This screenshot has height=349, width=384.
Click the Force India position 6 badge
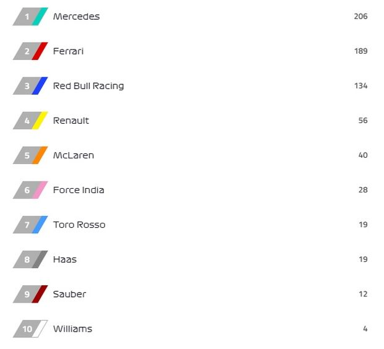click(30, 190)
